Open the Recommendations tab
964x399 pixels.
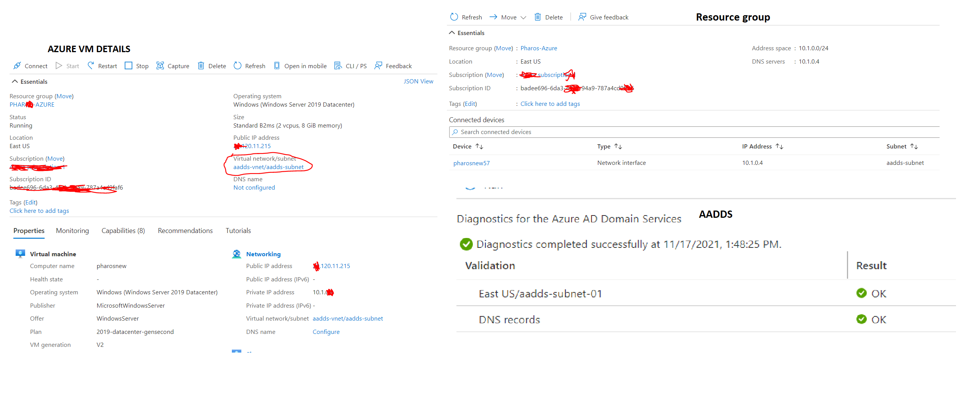185,231
